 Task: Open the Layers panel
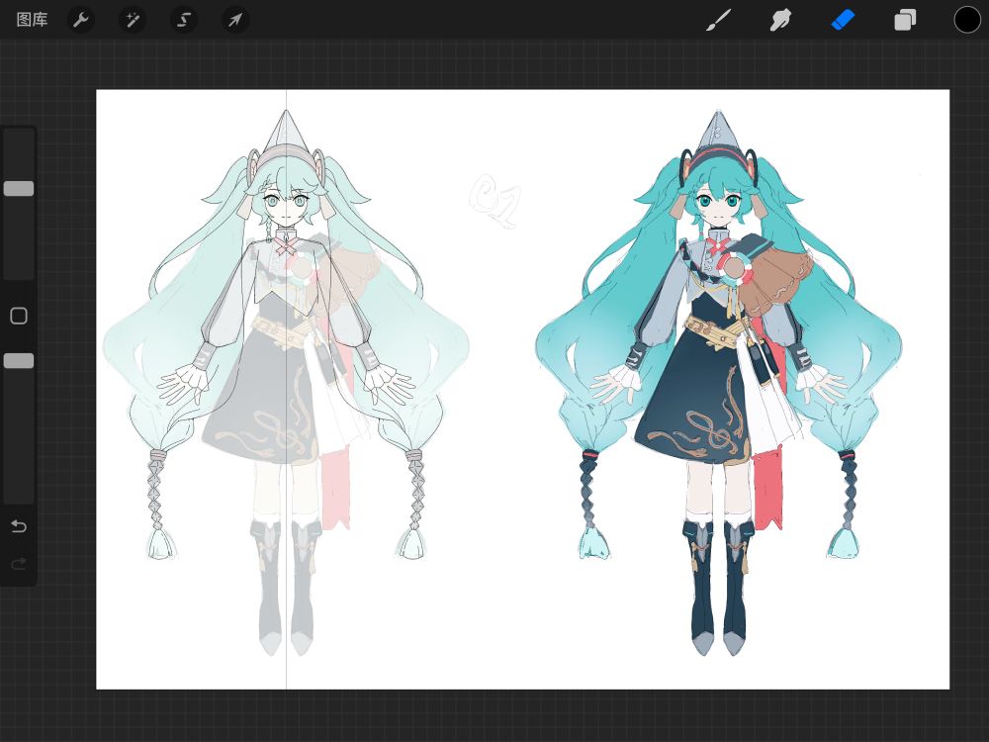(x=905, y=20)
